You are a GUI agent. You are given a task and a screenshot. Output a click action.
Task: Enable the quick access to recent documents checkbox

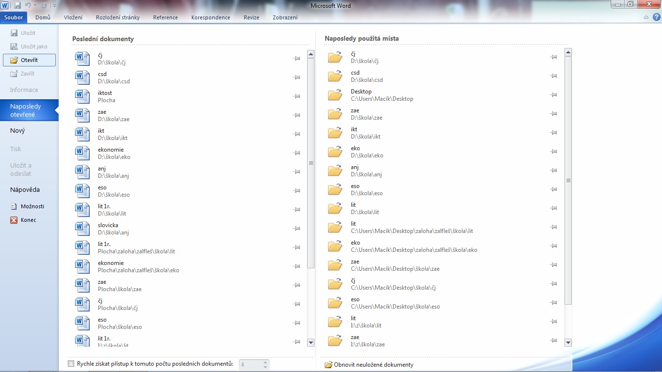(x=71, y=364)
